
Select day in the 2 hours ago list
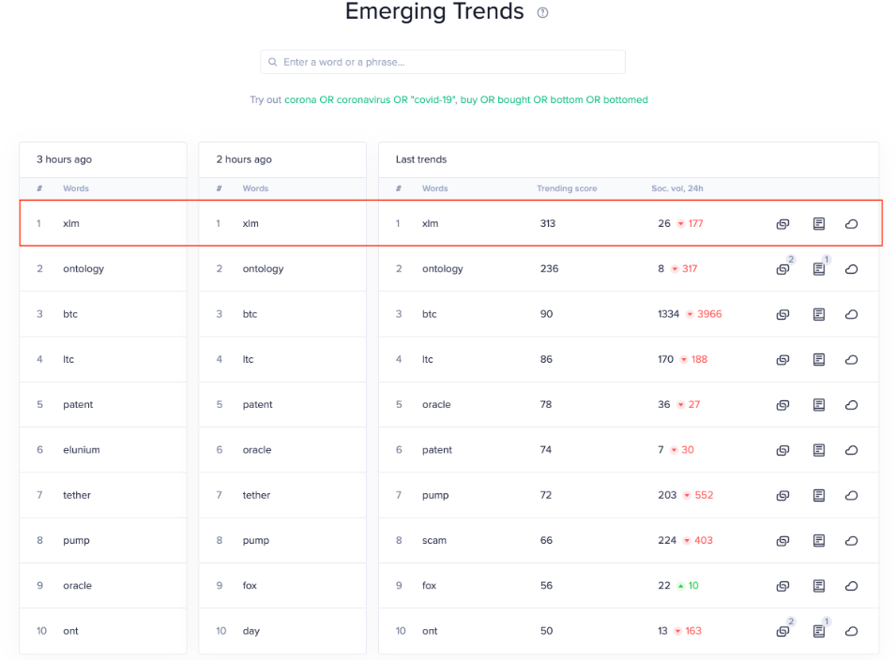(251, 631)
